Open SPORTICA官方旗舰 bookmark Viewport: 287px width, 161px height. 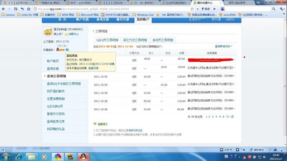coord(116,15)
